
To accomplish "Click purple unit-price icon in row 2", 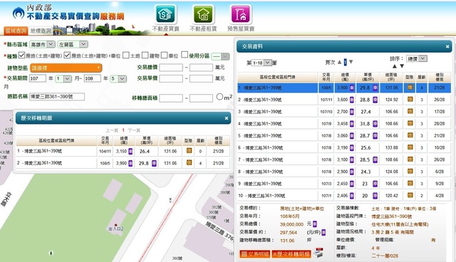I will pyautogui.click(x=375, y=100).
